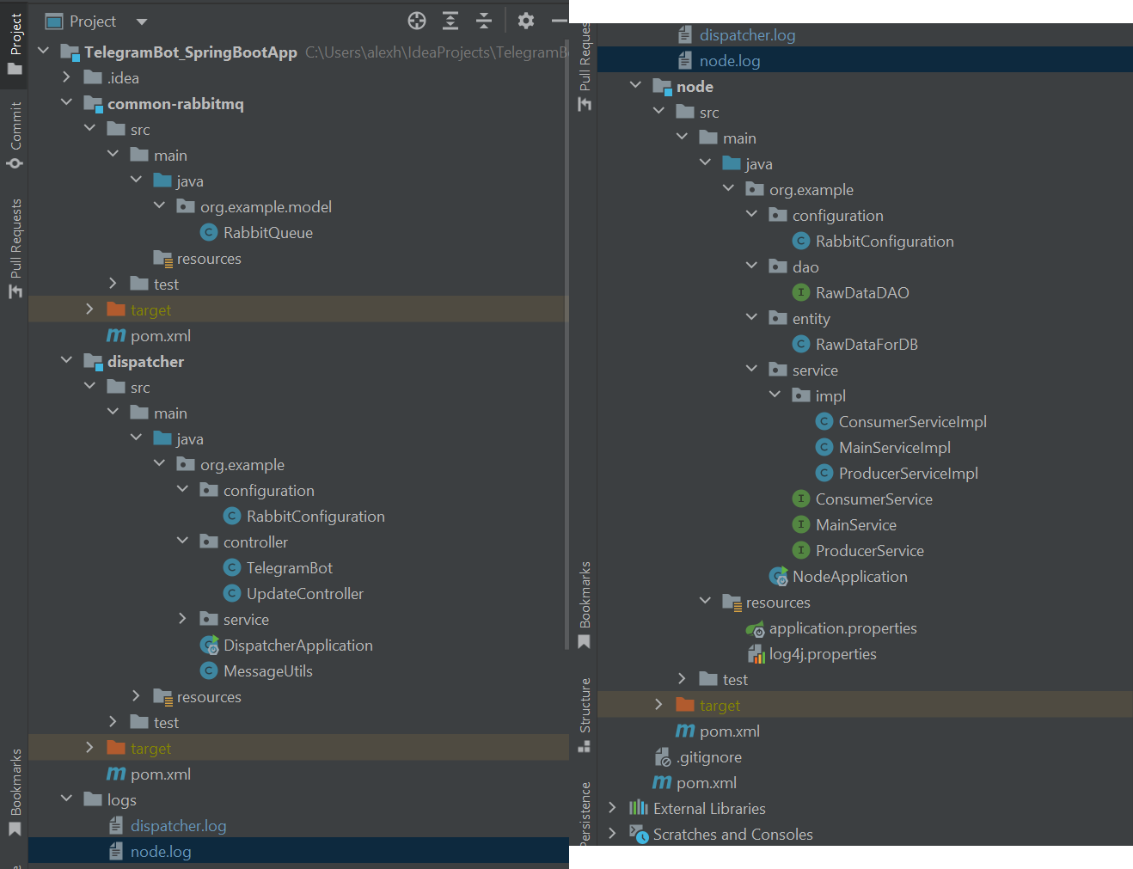Select TelegramBot_SpringBootApp project root

[x=191, y=52]
